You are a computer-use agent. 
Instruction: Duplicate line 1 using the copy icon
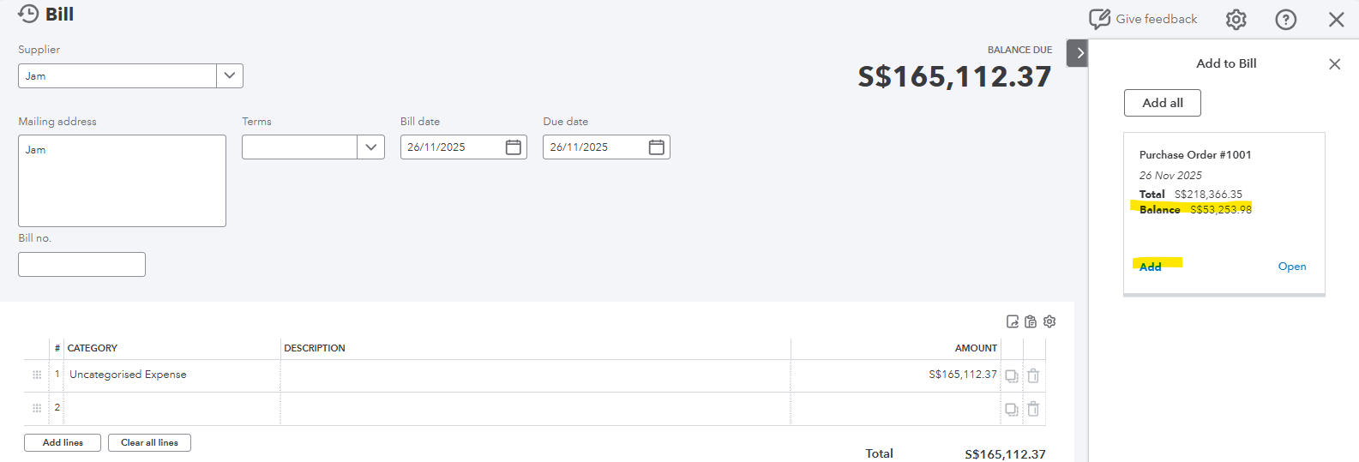(x=1012, y=375)
